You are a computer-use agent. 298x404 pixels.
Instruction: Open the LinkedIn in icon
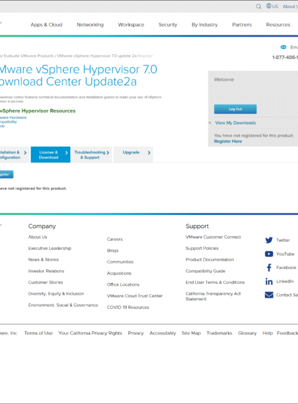269,282
